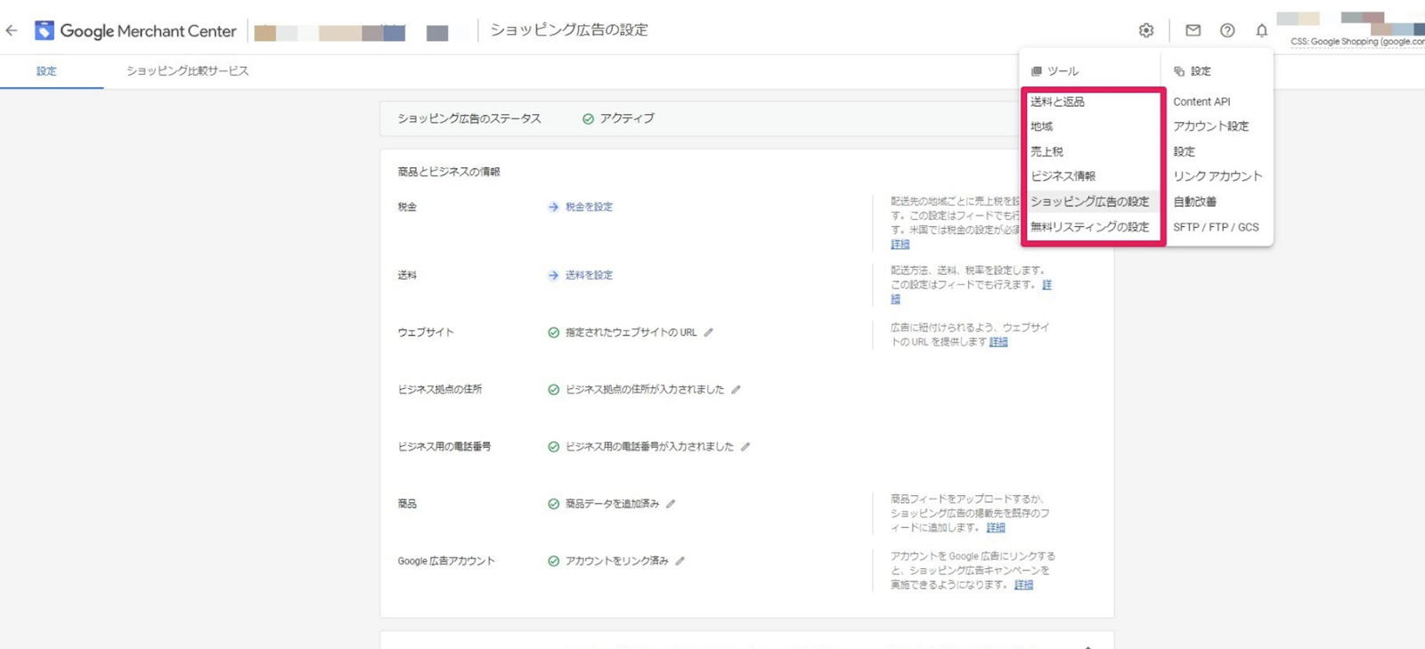Image resolution: width=1425 pixels, height=649 pixels.
Task: Edit website URL pencil icon
Action: tap(709, 332)
